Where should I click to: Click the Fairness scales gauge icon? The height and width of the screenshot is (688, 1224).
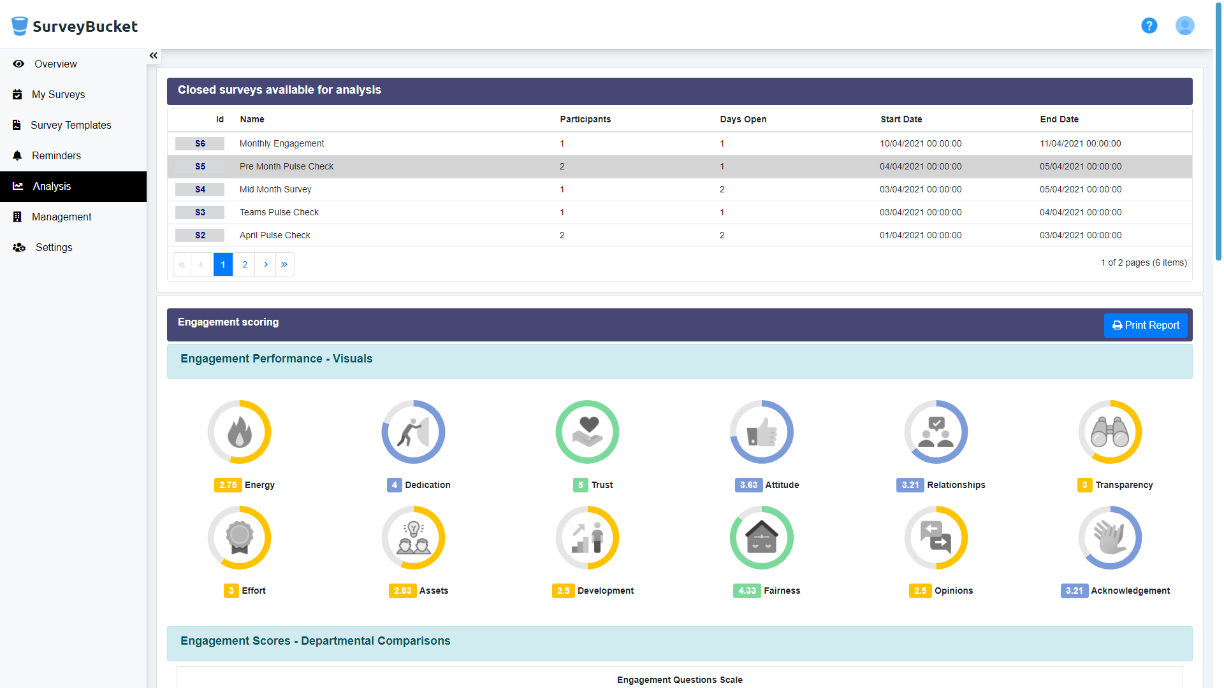[762, 538]
